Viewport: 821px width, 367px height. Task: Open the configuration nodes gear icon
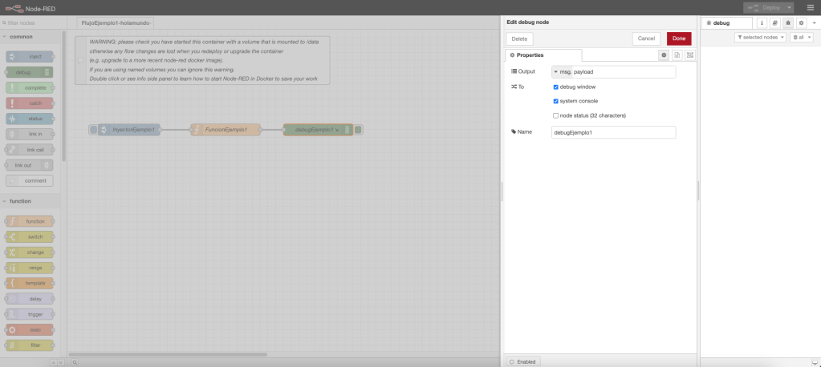tap(801, 24)
